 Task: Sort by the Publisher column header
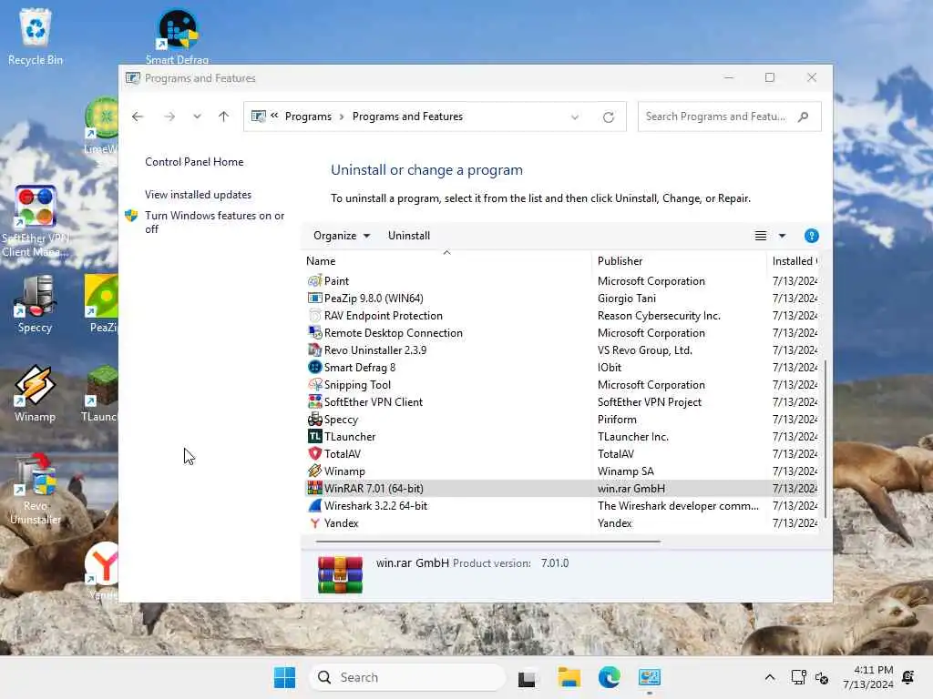[679, 261]
